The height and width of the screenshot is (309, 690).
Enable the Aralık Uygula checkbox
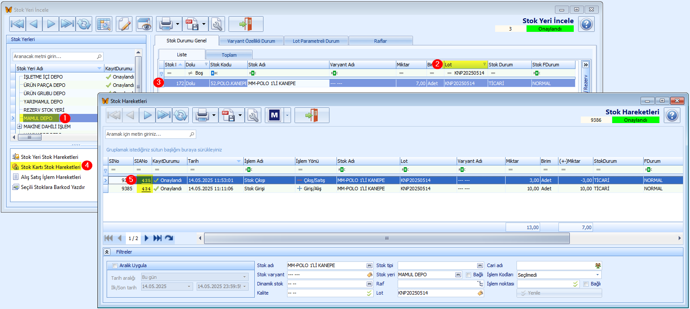coord(115,265)
